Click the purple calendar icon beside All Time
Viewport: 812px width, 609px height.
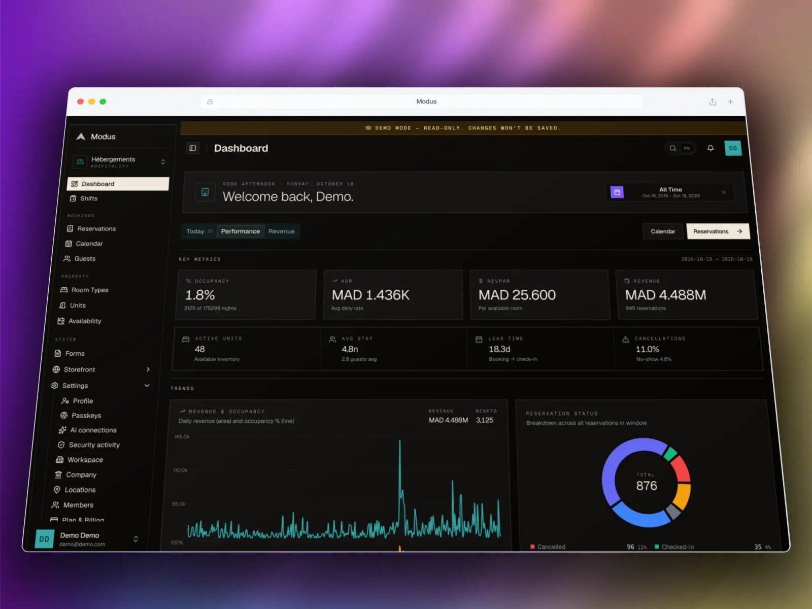[x=617, y=192]
